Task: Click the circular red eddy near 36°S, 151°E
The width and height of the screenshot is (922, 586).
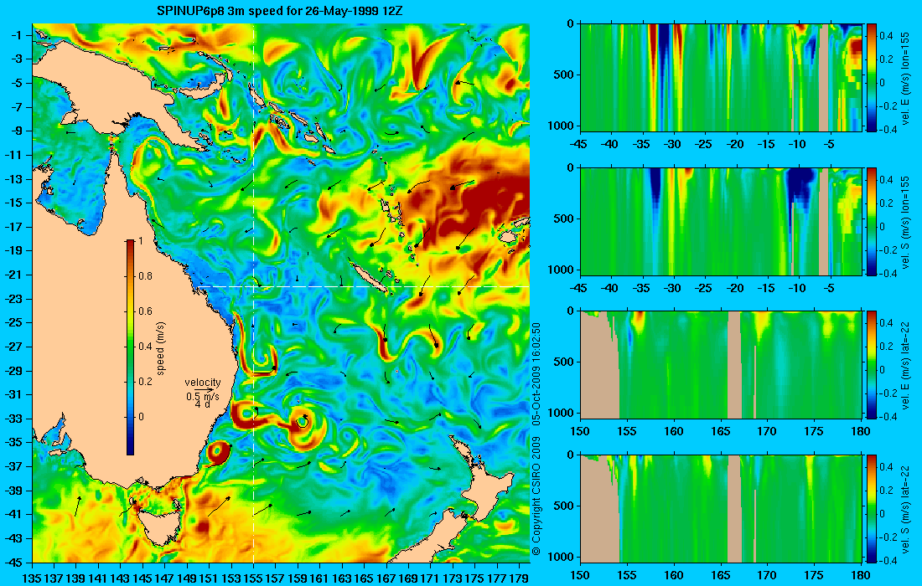Action: click(217, 451)
